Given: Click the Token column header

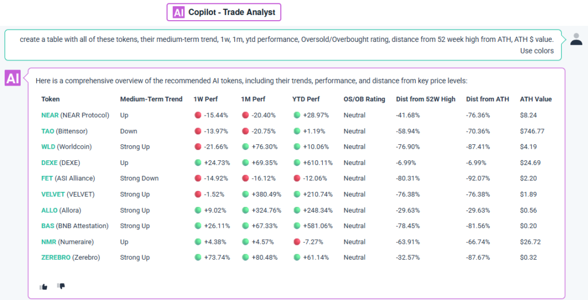Looking at the screenshot, I should tap(51, 99).
